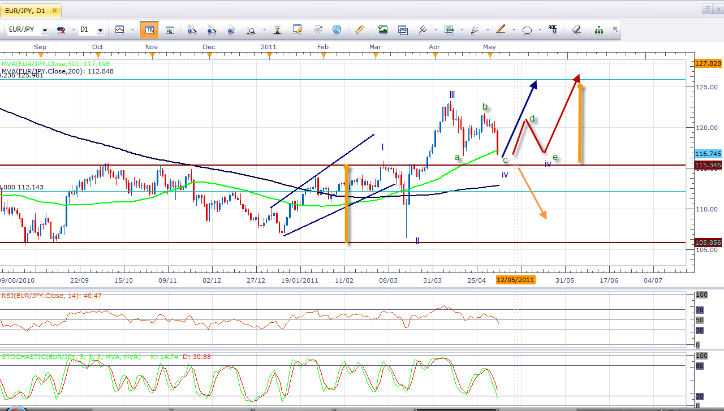Image resolution: width=724 pixels, height=411 pixels.
Task: Select the pencil line drawing tool
Action: click(501, 29)
